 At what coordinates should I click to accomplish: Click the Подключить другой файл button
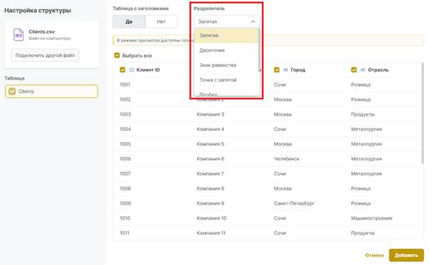(45, 55)
